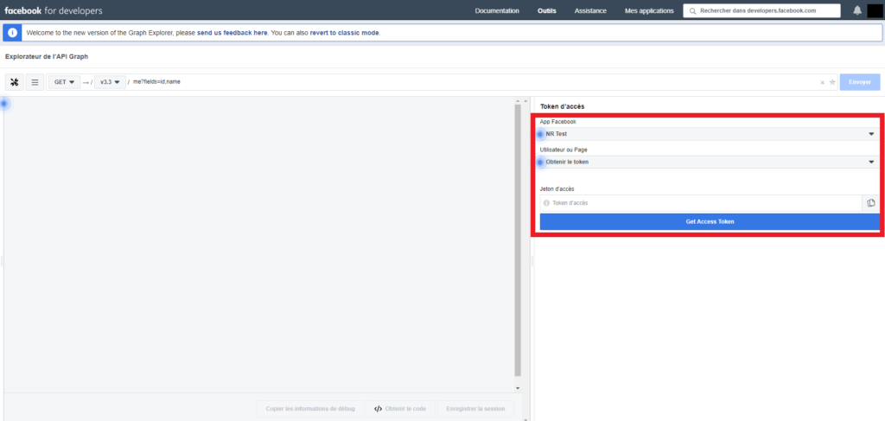The image size is (885, 421).
Task: Expand the v3.3 API version dropdown
Action: pyautogui.click(x=110, y=82)
